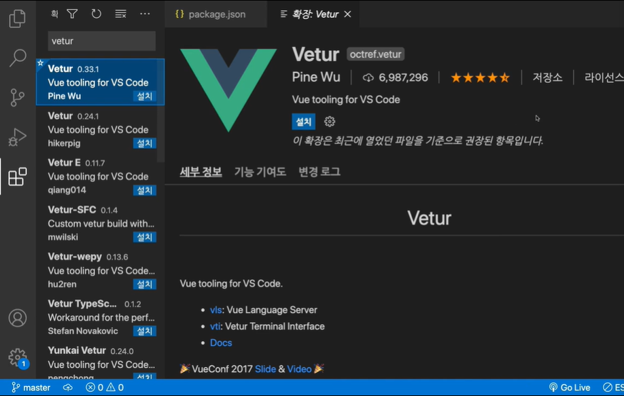The height and width of the screenshot is (396, 624).
Task: Open the 세부 정보 details tab
Action: click(201, 172)
